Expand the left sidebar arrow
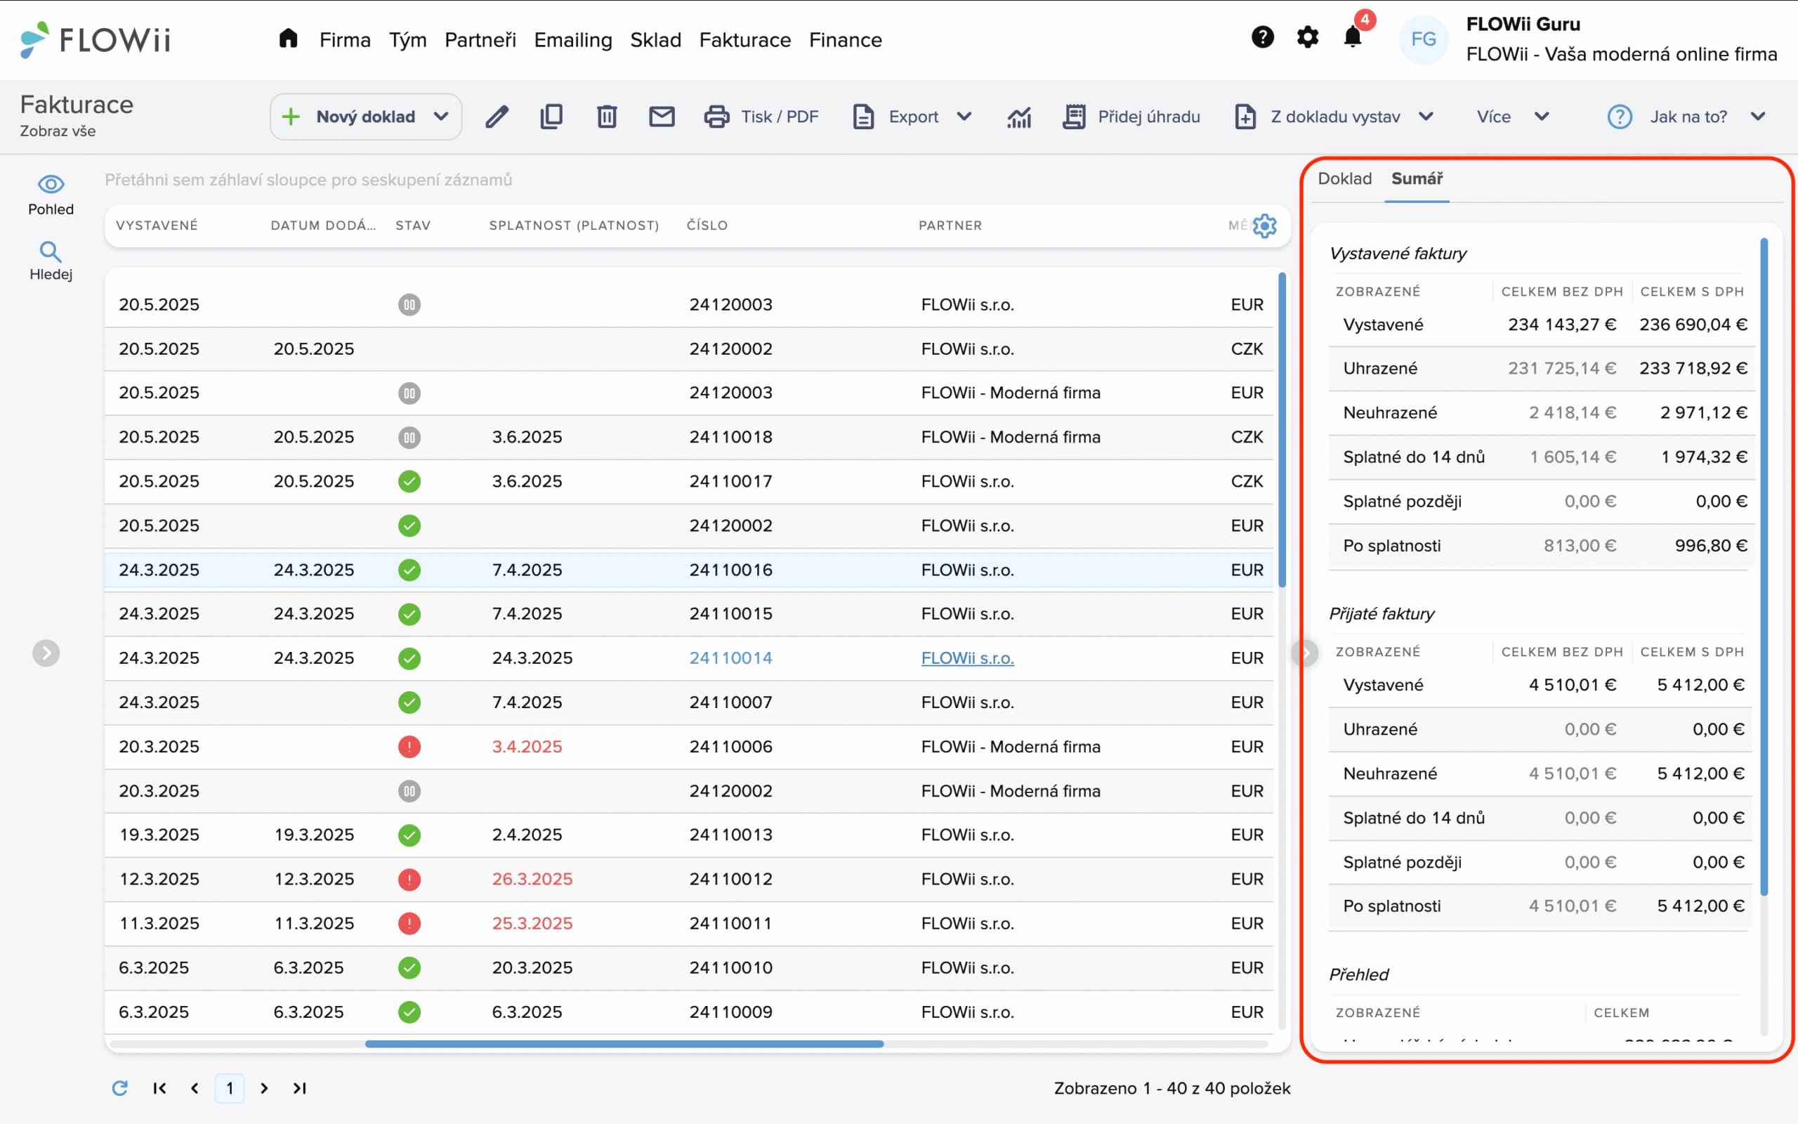Viewport: 1798px width, 1124px height. 46,653
